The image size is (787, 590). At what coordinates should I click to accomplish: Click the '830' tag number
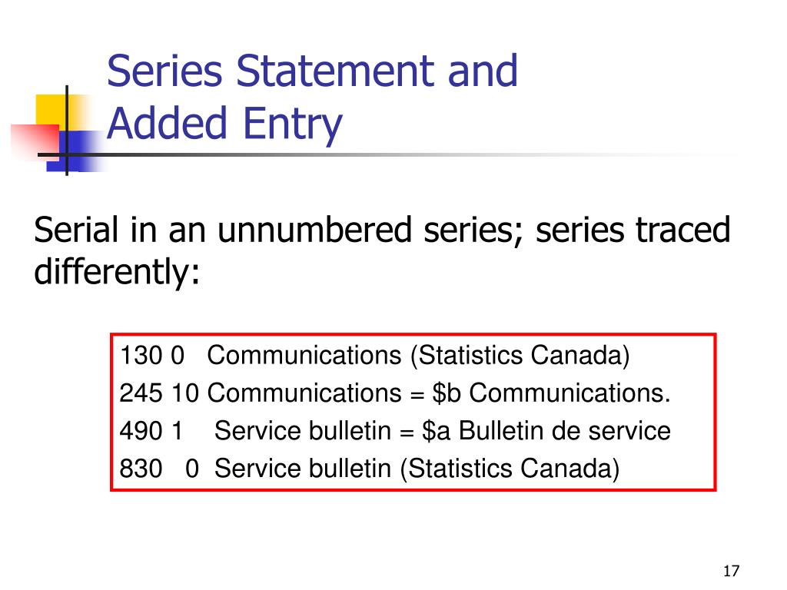141,469
